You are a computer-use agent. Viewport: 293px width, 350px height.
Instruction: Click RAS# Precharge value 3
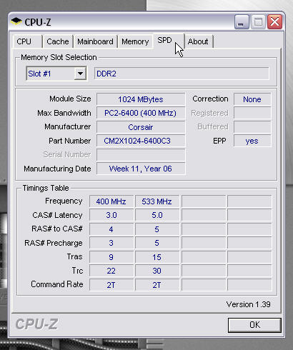[x=111, y=243]
